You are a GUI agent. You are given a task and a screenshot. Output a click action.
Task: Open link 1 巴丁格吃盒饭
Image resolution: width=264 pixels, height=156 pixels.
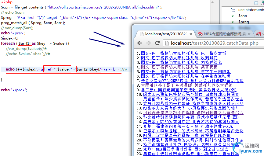pyautogui.click(x=183, y=53)
